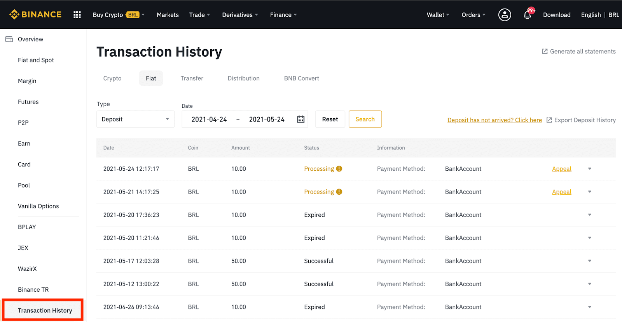Open the apps grid menu icon
622x322 pixels.
(x=77, y=15)
